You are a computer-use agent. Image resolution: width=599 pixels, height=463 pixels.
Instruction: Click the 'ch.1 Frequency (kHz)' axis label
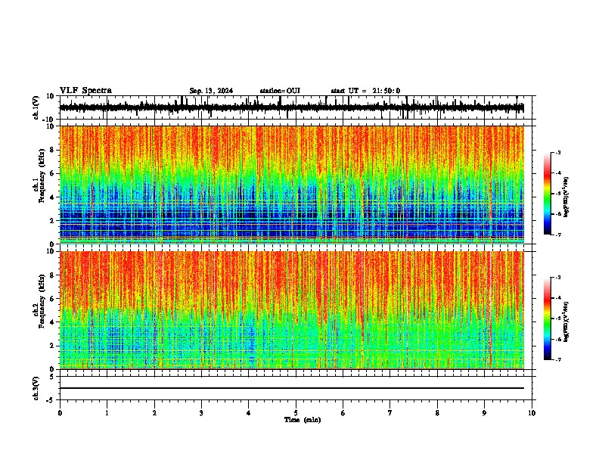(x=39, y=176)
